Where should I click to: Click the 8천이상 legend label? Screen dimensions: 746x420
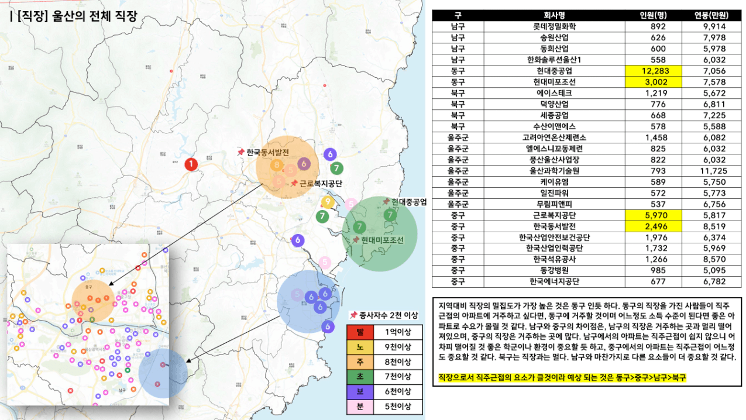pos(398,363)
